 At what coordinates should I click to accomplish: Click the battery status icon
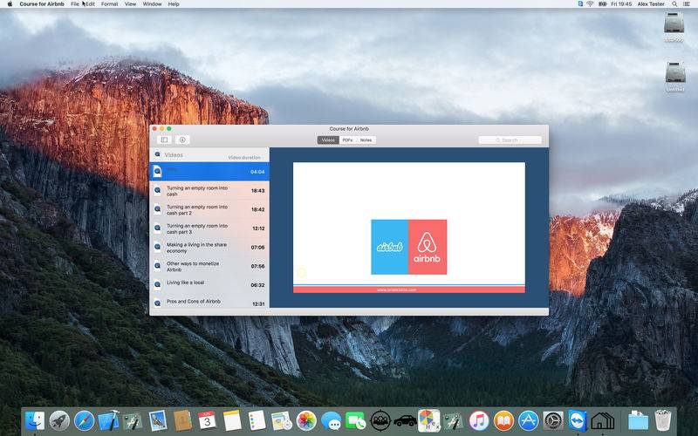pyautogui.click(x=603, y=4)
